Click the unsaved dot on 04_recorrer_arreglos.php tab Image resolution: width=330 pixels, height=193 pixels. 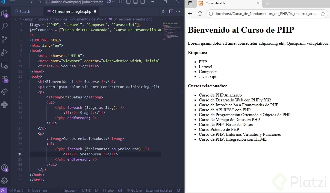coord(95,12)
